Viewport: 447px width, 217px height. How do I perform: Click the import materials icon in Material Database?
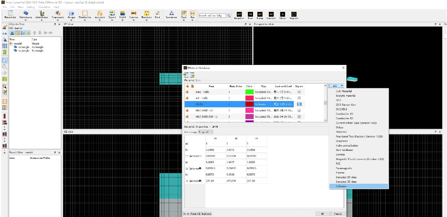pyautogui.click(x=186, y=75)
